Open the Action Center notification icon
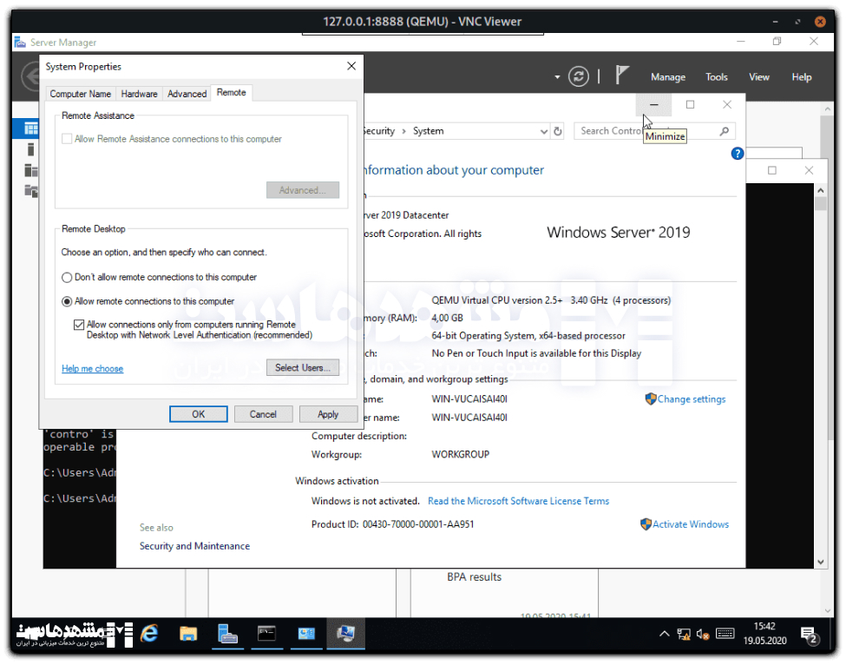This screenshot has height=665, width=846. click(808, 635)
